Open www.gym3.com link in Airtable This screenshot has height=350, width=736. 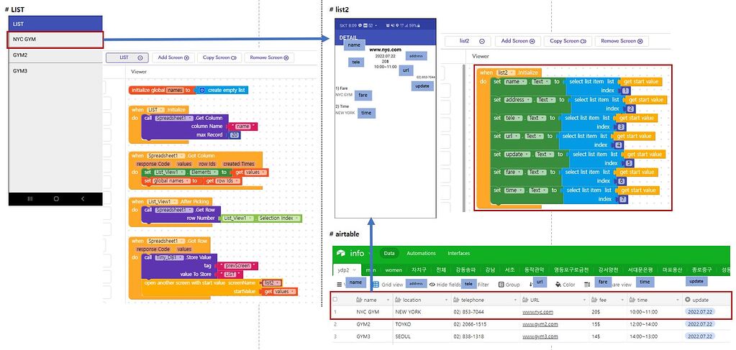[x=540, y=336]
